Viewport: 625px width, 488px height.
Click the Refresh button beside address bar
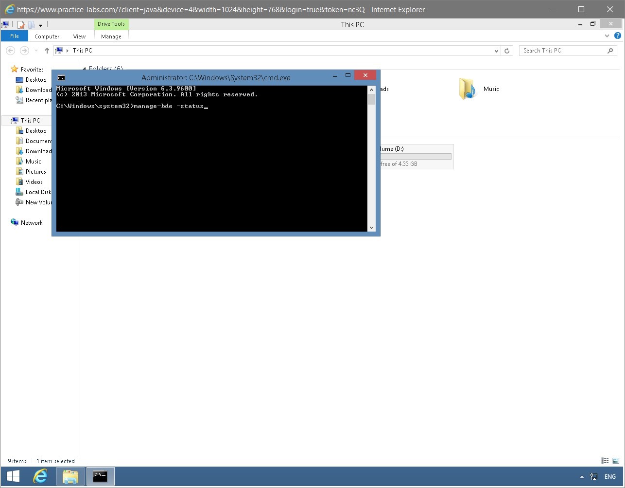click(507, 50)
